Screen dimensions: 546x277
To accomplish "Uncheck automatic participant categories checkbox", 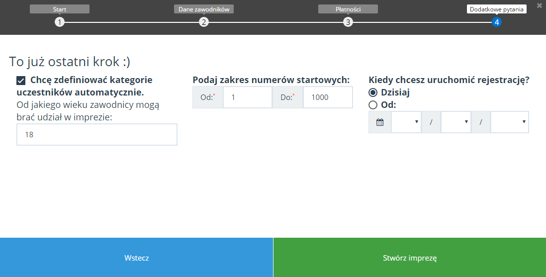I will click(x=21, y=80).
